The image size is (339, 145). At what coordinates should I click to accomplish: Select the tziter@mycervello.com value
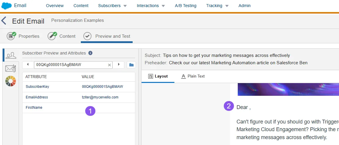pos(100,97)
